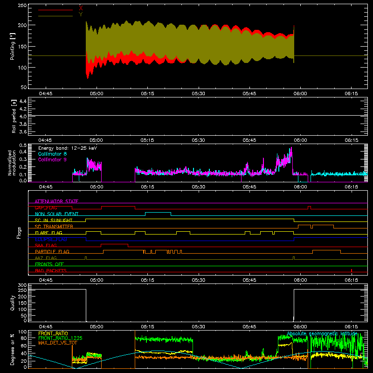Screen dimensions: 373x373
Task: Click 05:00 time label under Pointing plot
Action: (97, 94)
